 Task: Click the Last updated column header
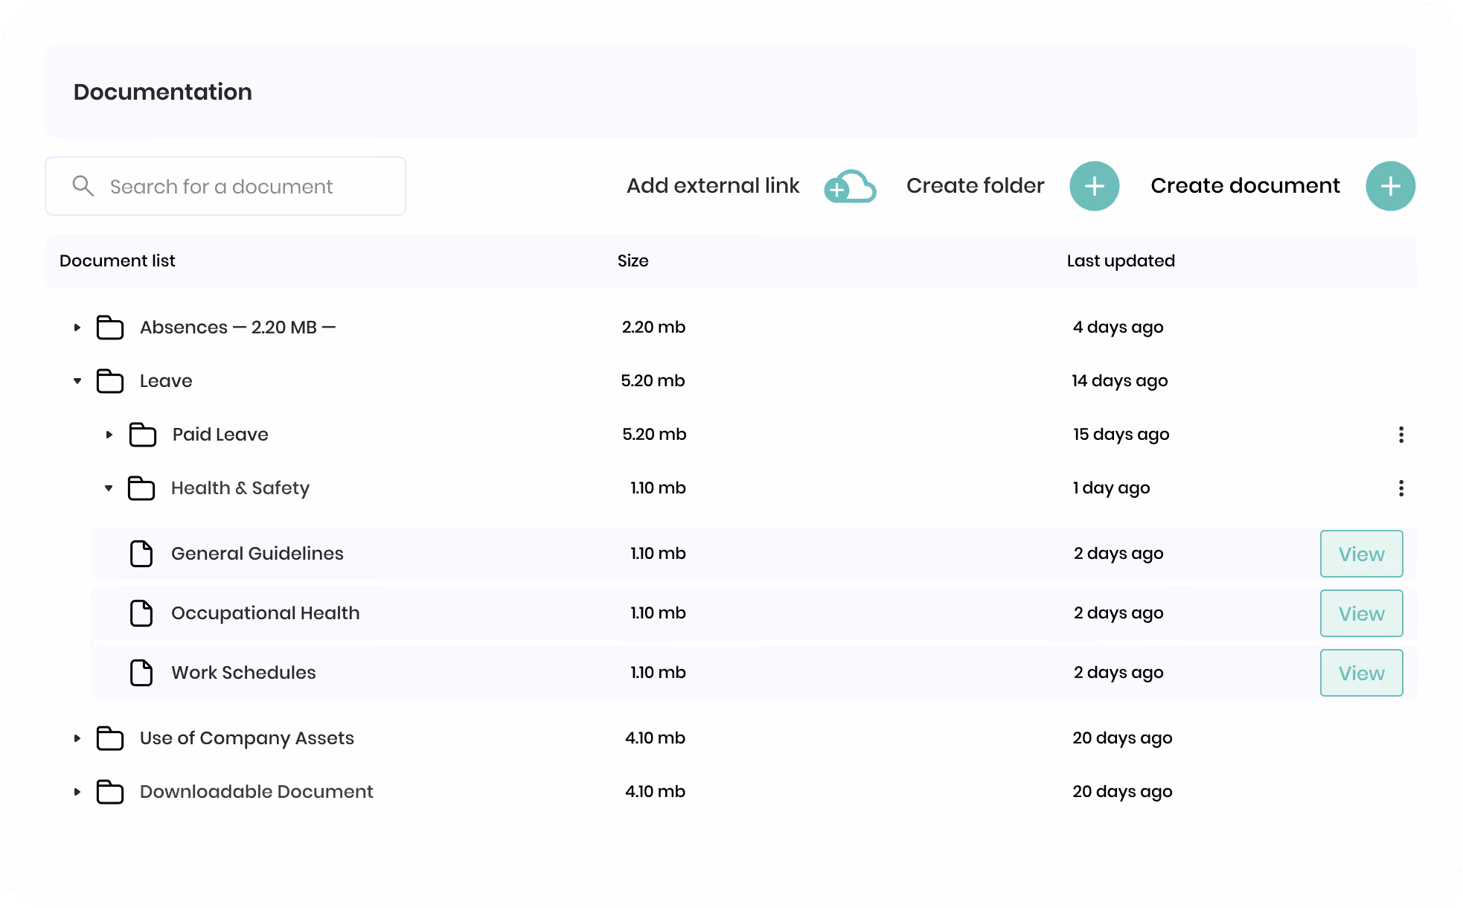(1121, 261)
